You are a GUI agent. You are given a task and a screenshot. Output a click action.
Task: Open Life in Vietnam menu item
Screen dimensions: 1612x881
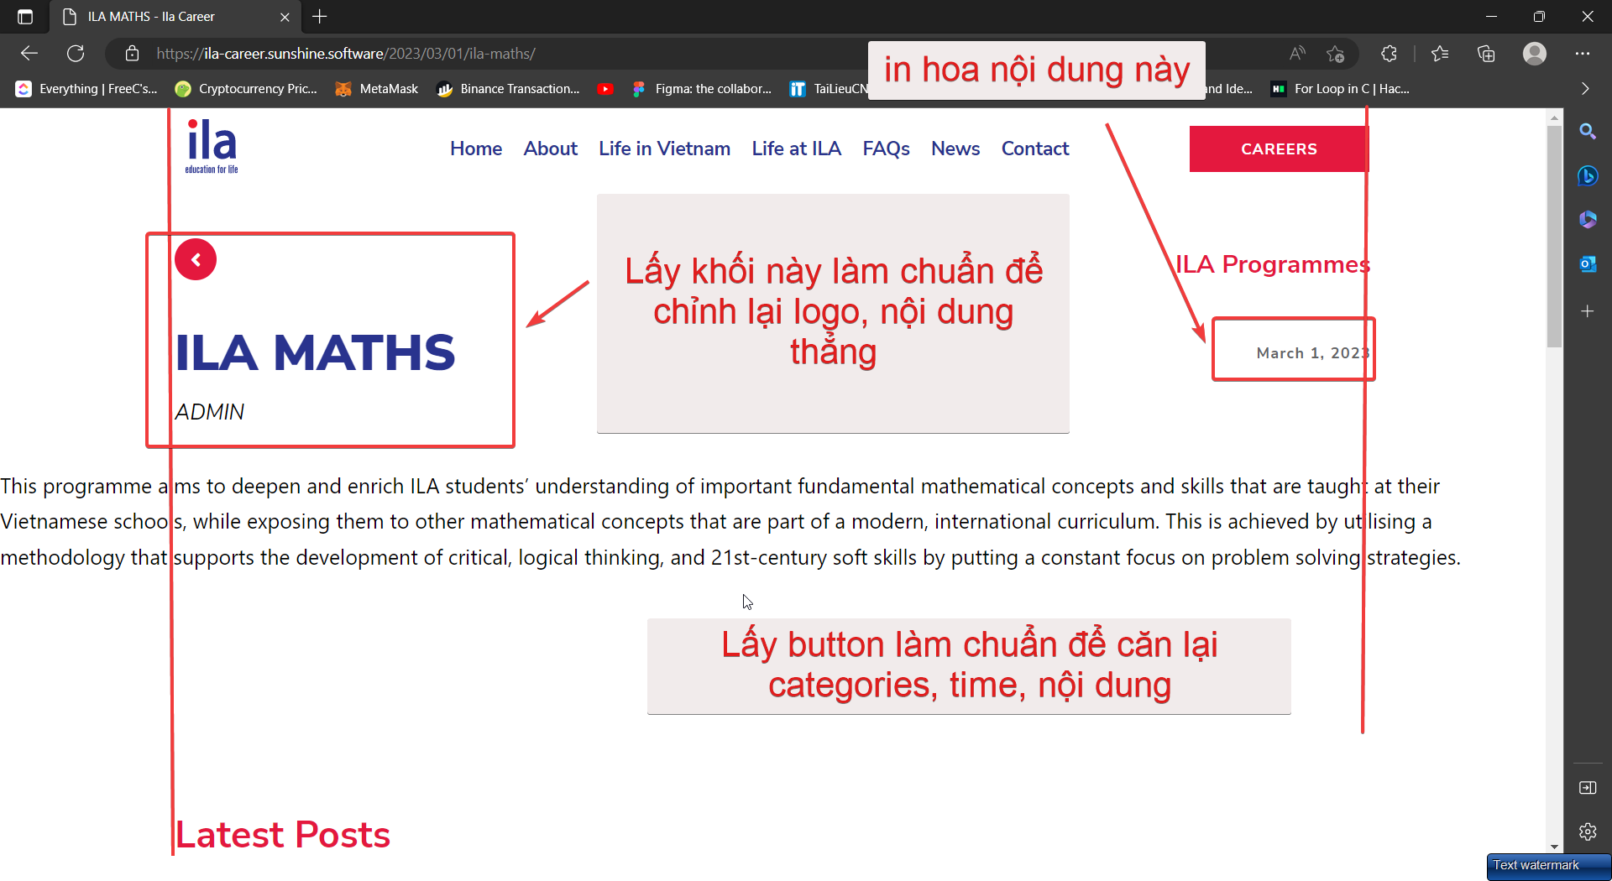click(664, 149)
